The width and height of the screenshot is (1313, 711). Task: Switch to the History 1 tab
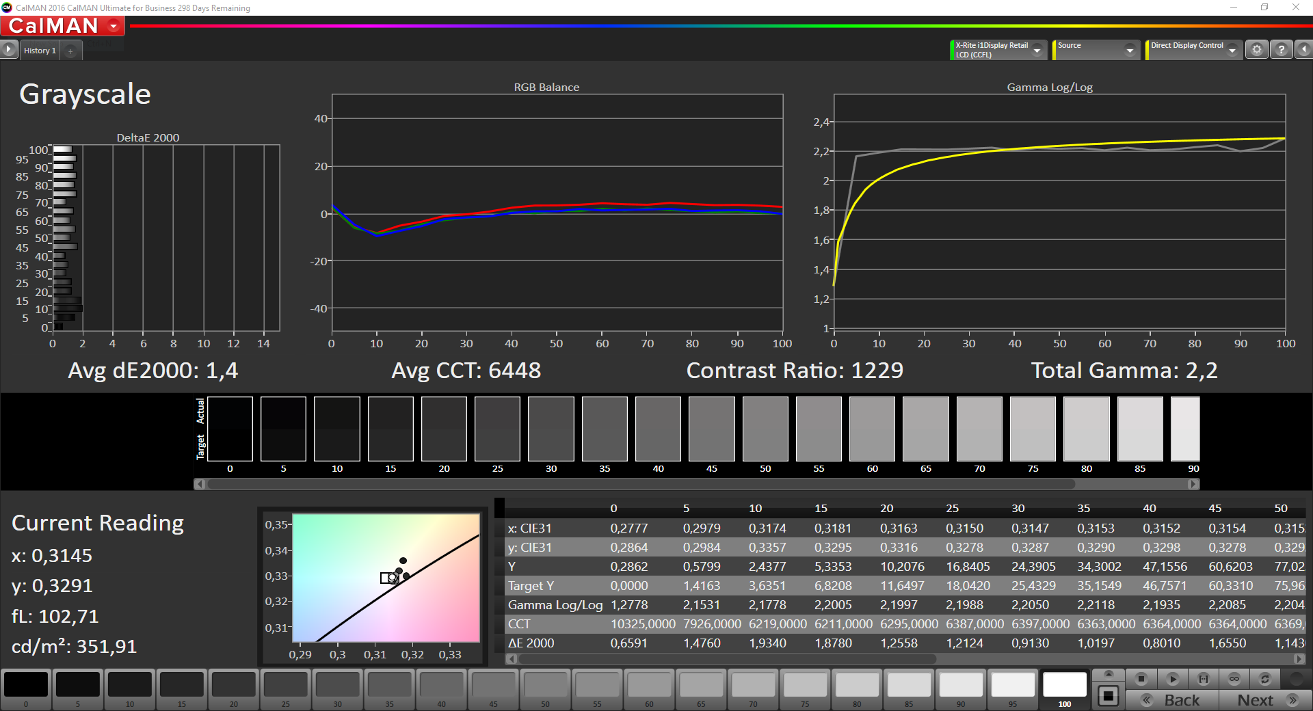point(40,51)
